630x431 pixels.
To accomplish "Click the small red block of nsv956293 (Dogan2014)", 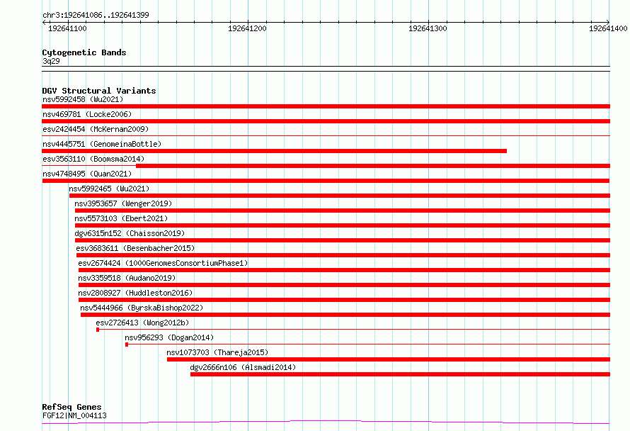I will tap(127, 345).
